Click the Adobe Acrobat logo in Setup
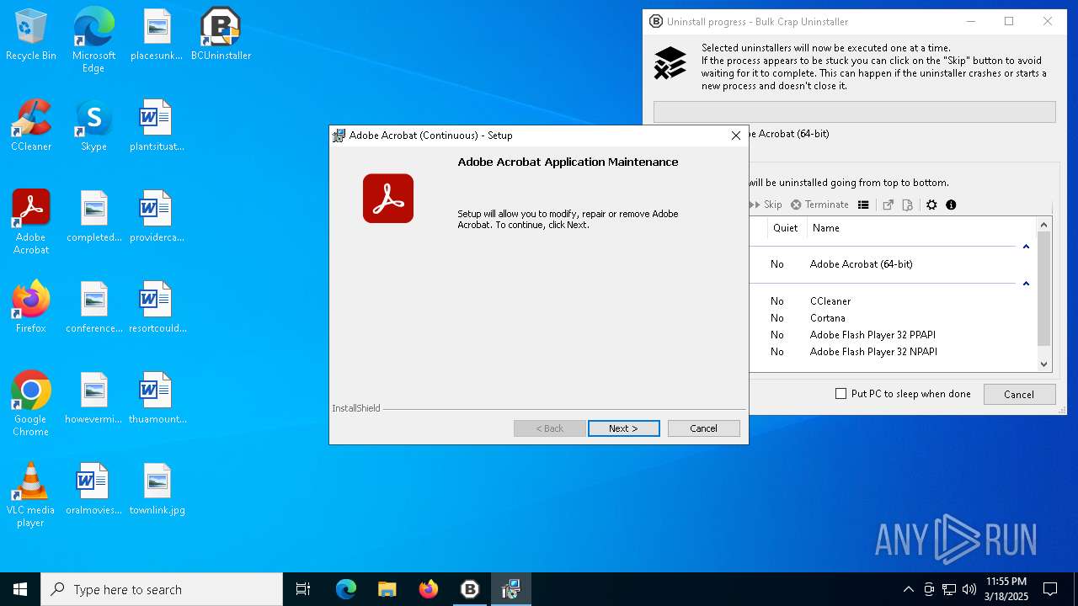 point(388,199)
